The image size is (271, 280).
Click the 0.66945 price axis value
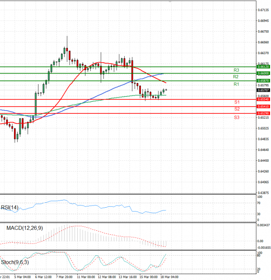pos(263,21)
